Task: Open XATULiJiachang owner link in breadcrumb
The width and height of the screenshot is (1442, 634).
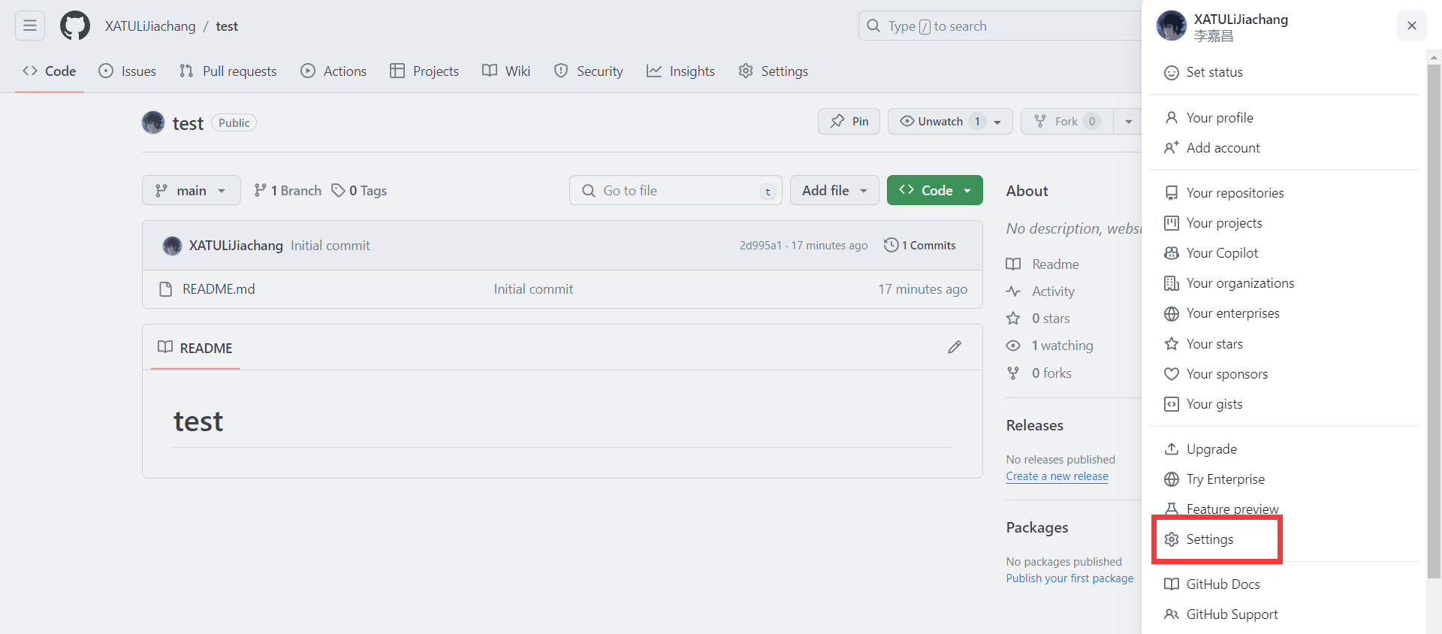Action: pos(150,26)
